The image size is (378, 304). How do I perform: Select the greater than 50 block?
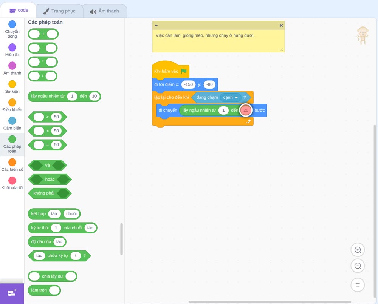point(48,117)
